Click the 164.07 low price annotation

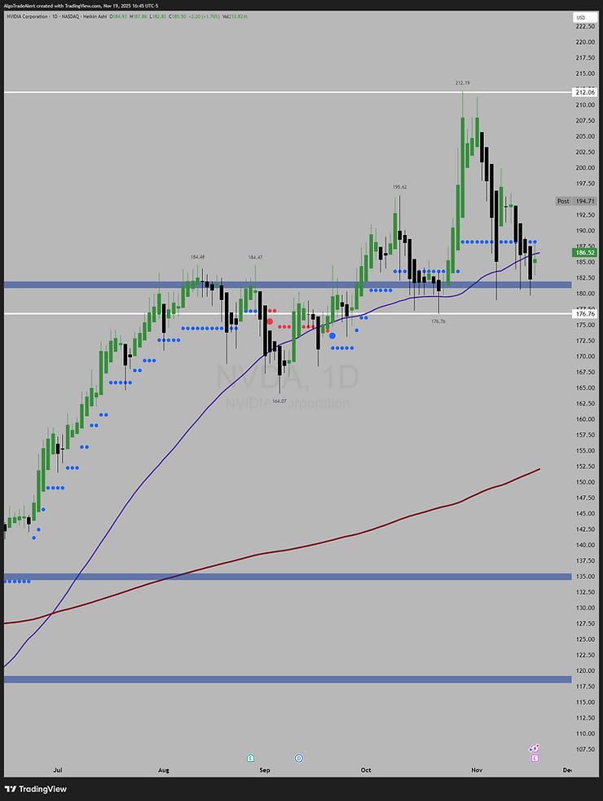click(x=279, y=401)
